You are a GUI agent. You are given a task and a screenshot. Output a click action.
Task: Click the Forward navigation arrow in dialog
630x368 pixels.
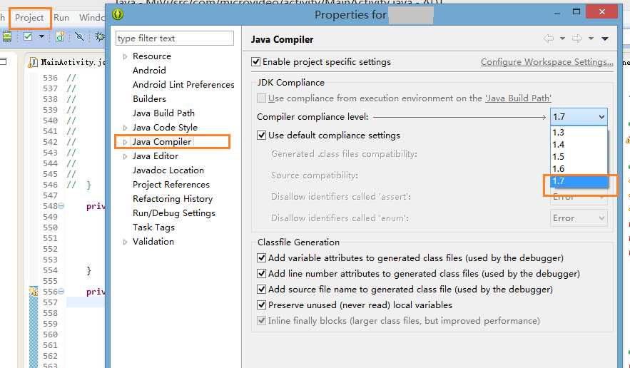point(577,39)
